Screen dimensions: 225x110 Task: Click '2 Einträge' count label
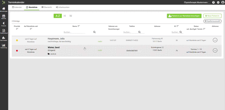(x=16, y=21)
